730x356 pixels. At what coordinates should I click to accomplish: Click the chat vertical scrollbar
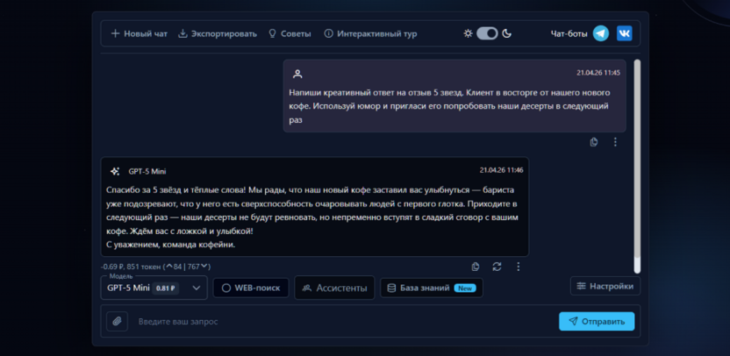click(x=637, y=166)
